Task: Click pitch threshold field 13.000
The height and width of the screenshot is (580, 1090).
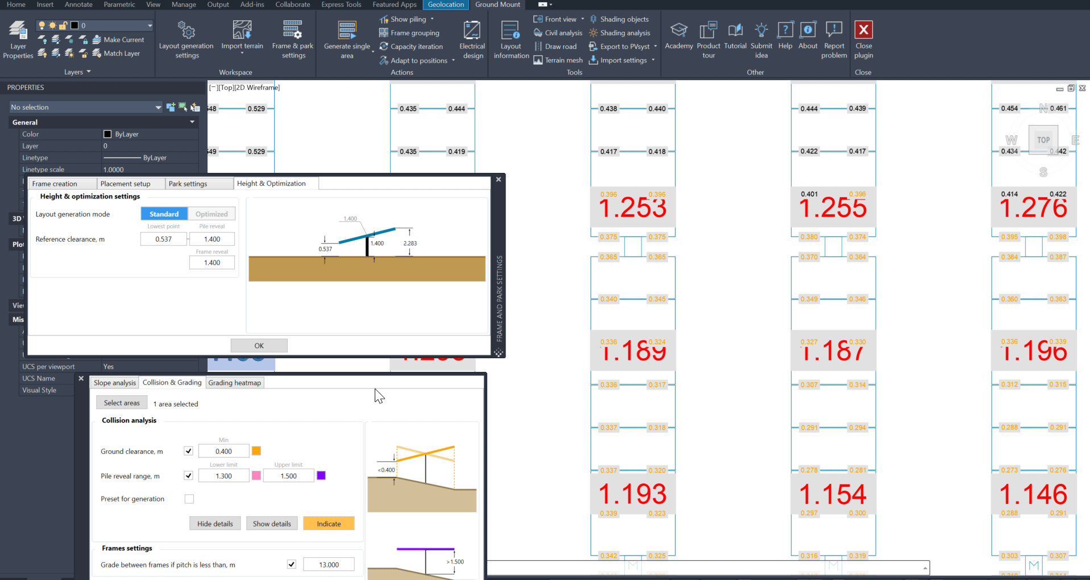Action: click(x=329, y=565)
